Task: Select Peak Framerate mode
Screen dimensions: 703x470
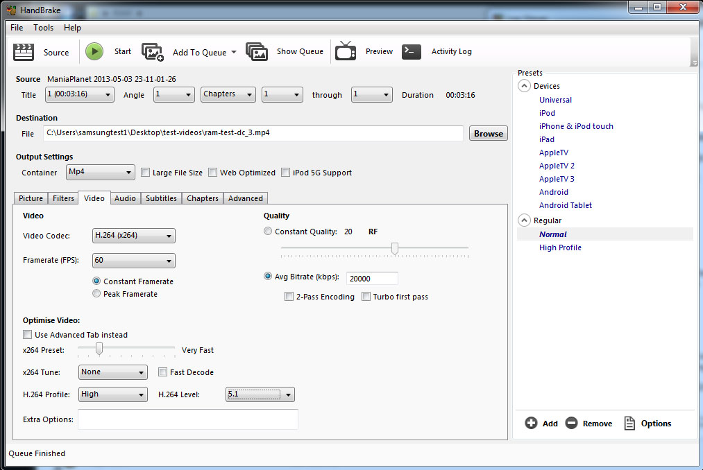Action: [96, 293]
